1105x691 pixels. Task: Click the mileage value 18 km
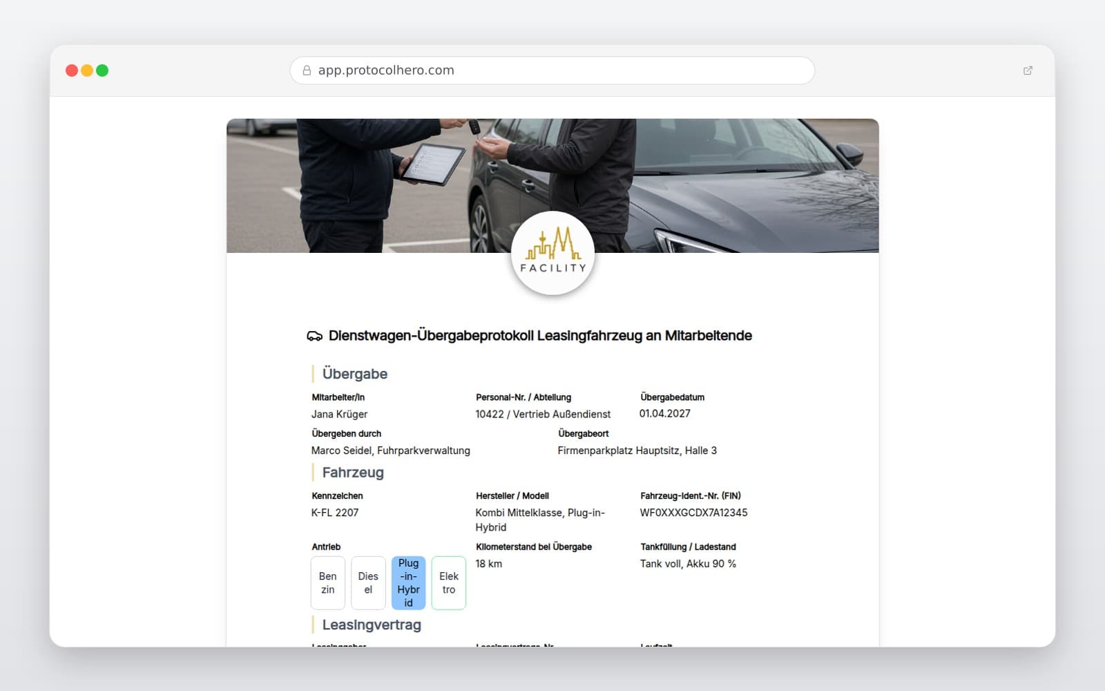click(x=489, y=564)
